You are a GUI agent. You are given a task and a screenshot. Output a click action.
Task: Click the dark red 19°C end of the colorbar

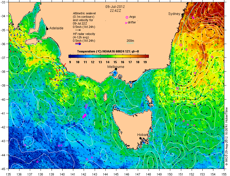click(x=147, y=56)
